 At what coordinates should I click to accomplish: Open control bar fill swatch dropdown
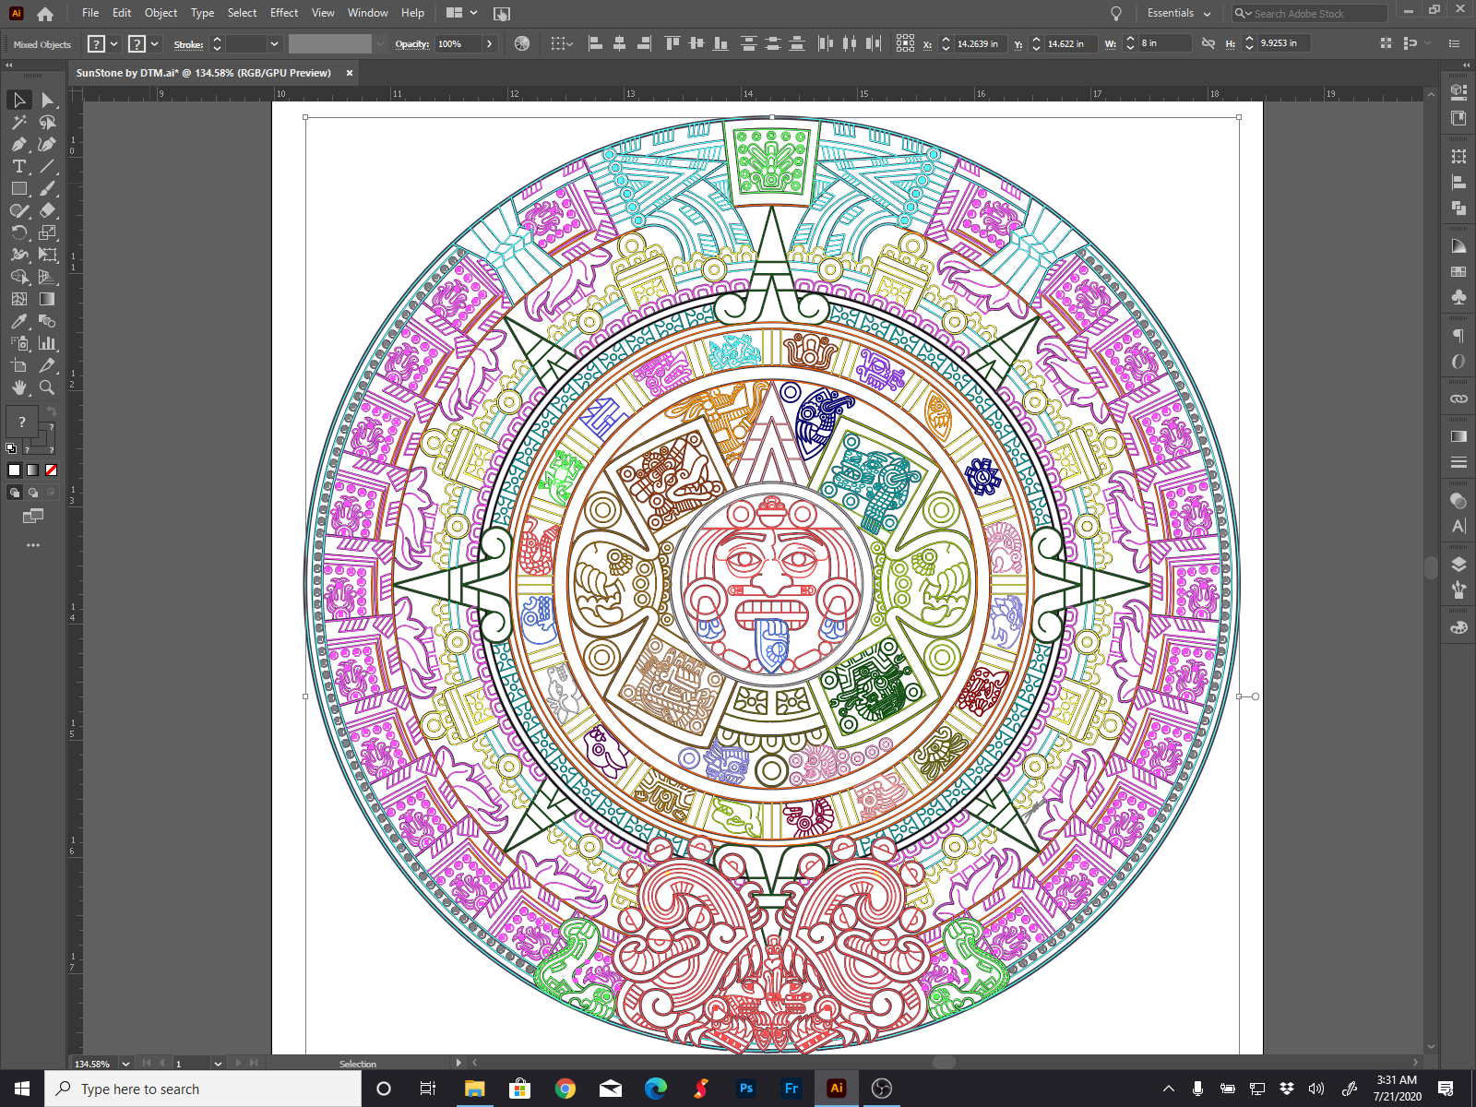[114, 43]
